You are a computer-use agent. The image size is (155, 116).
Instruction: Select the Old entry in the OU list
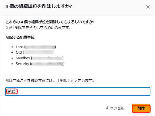pyautogui.click(x=19, y=52)
